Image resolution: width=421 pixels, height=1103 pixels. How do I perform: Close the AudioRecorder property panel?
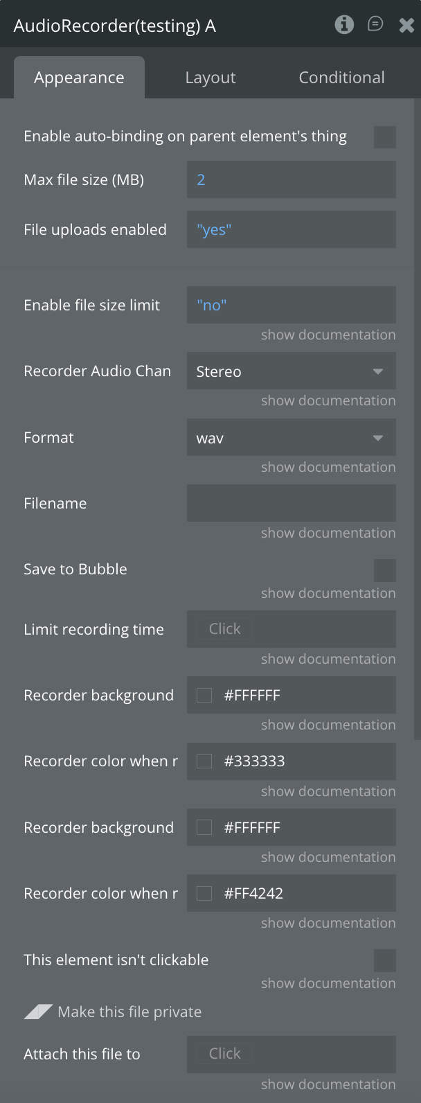[406, 26]
